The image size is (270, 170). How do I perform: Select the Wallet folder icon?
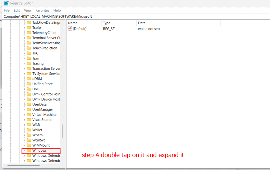(x=29, y=130)
